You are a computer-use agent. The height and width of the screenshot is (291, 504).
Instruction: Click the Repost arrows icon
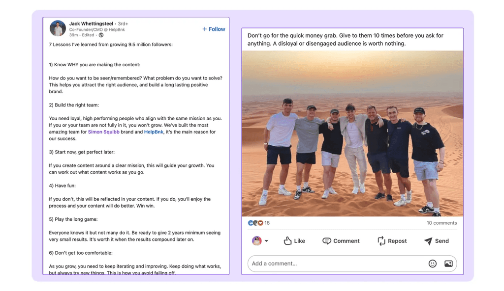380,240
